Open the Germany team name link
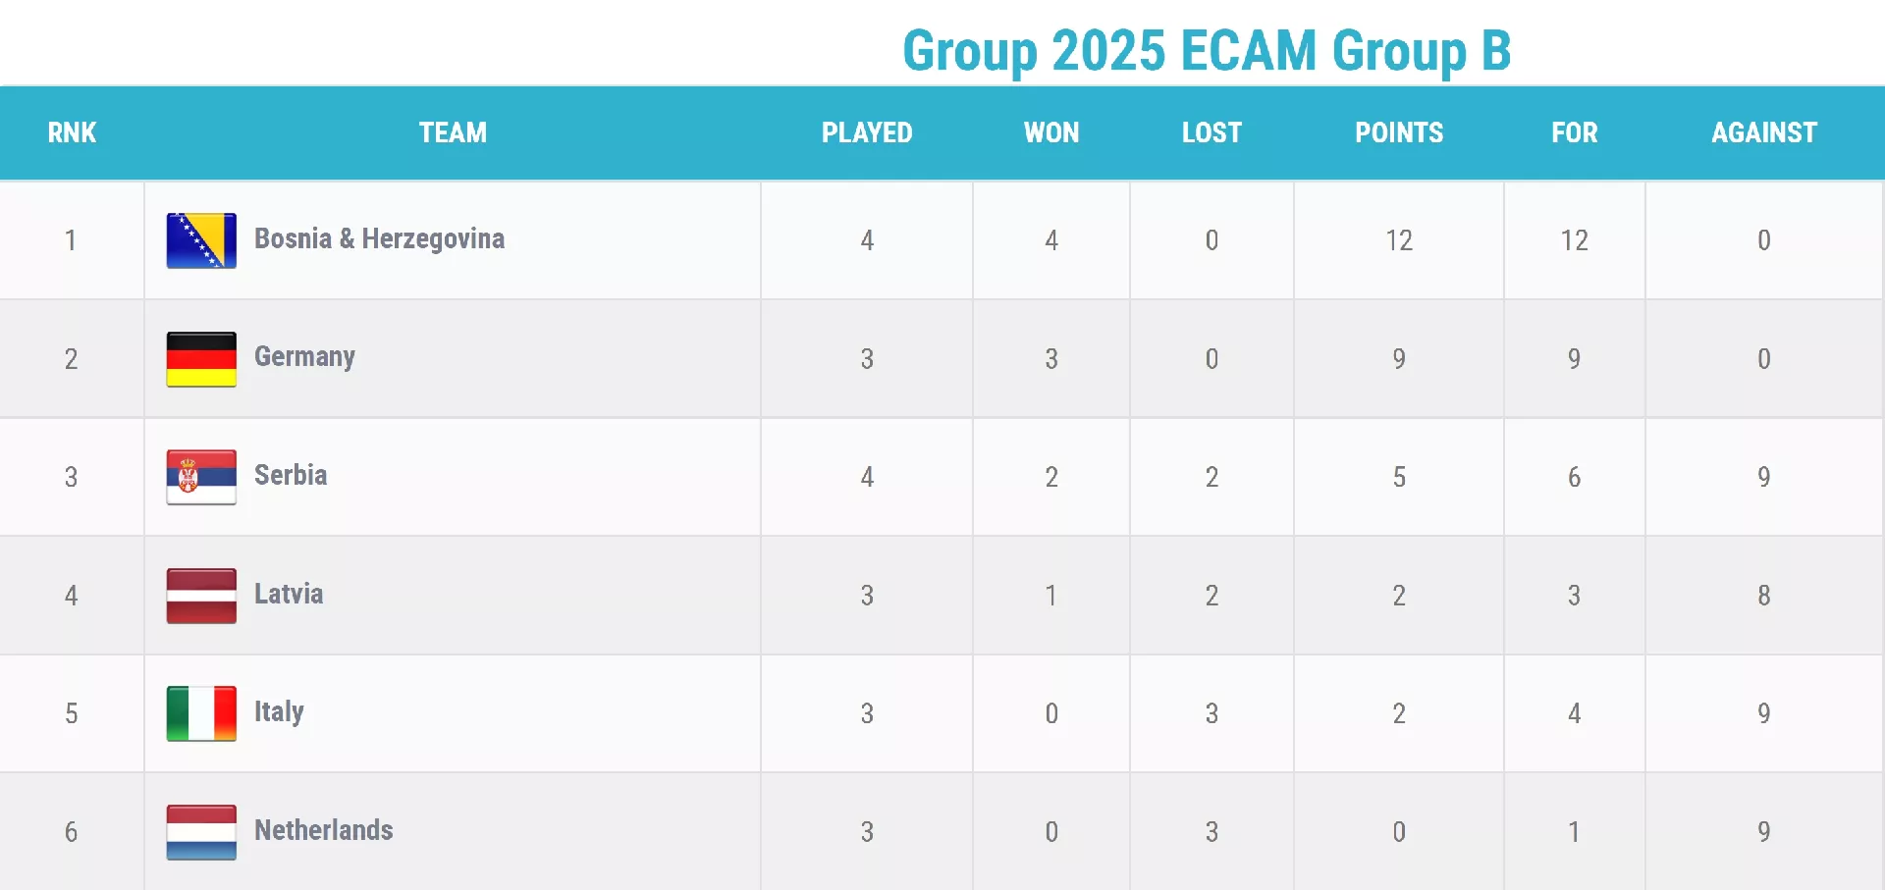The image size is (1885, 890). (304, 356)
